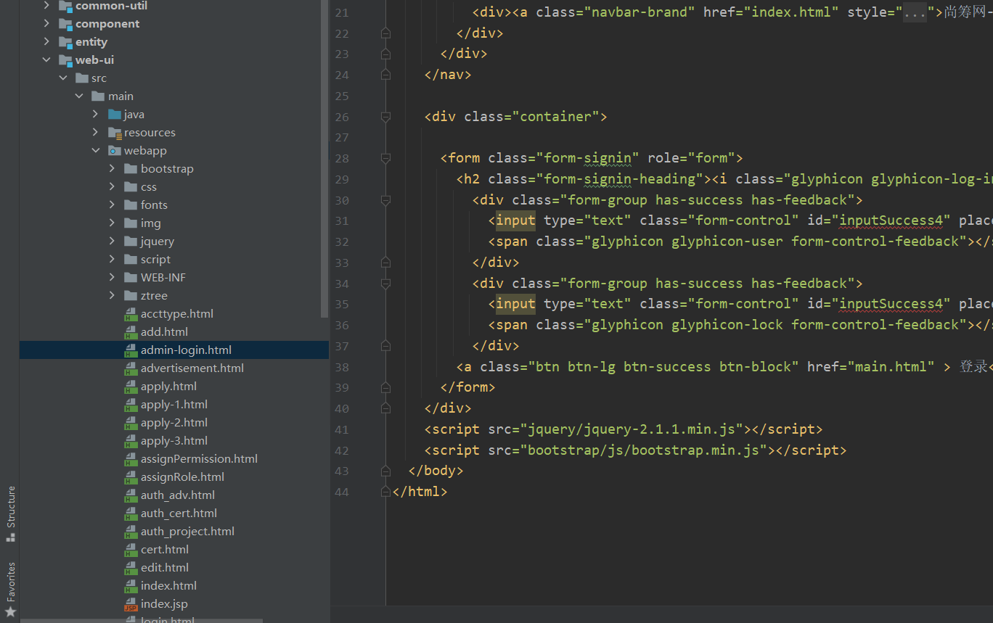Click the project tree horizontal scrollbar

click(x=142, y=620)
